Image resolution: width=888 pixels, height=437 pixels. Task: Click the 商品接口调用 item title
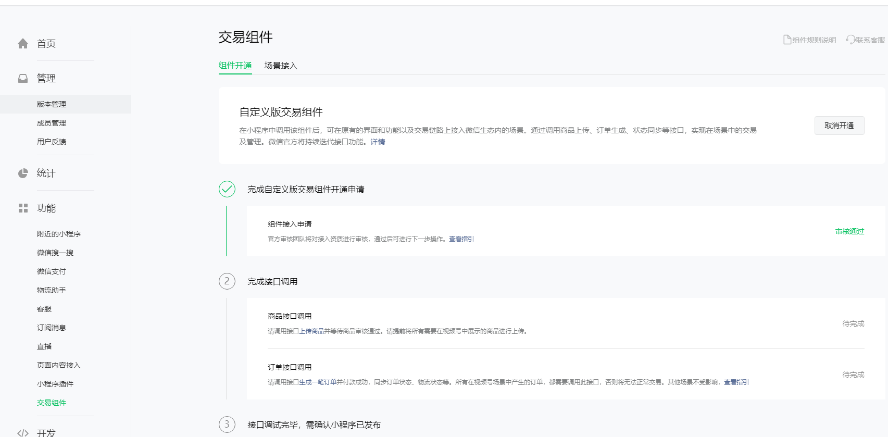(x=290, y=316)
